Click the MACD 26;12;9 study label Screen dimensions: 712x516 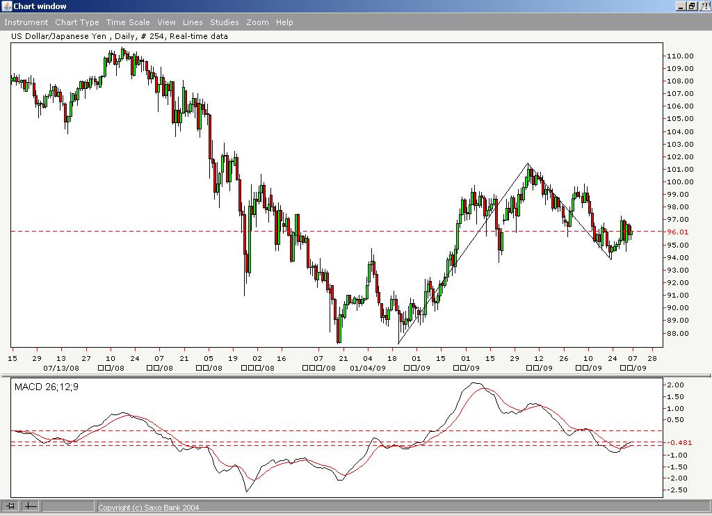pos(47,387)
